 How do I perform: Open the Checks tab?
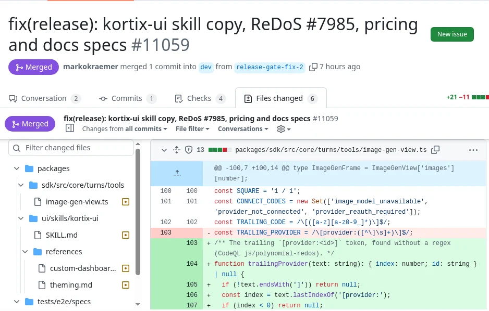tap(200, 99)
